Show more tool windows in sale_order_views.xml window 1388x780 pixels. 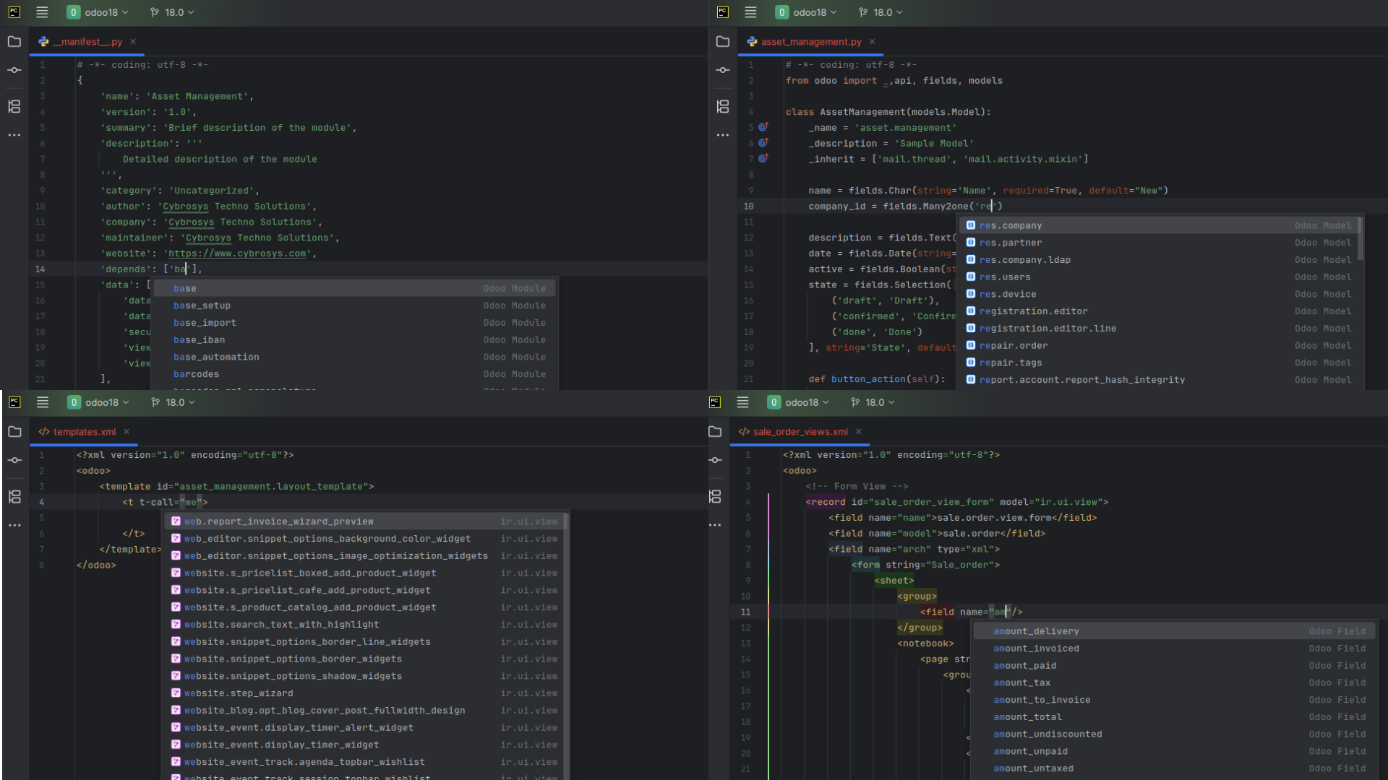point(715,525)
